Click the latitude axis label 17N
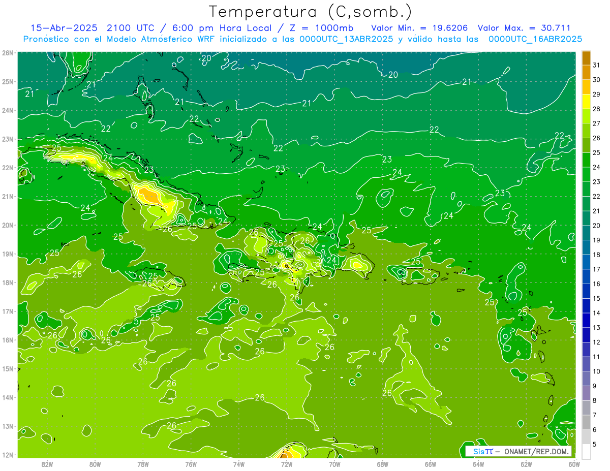 point(8,311)
